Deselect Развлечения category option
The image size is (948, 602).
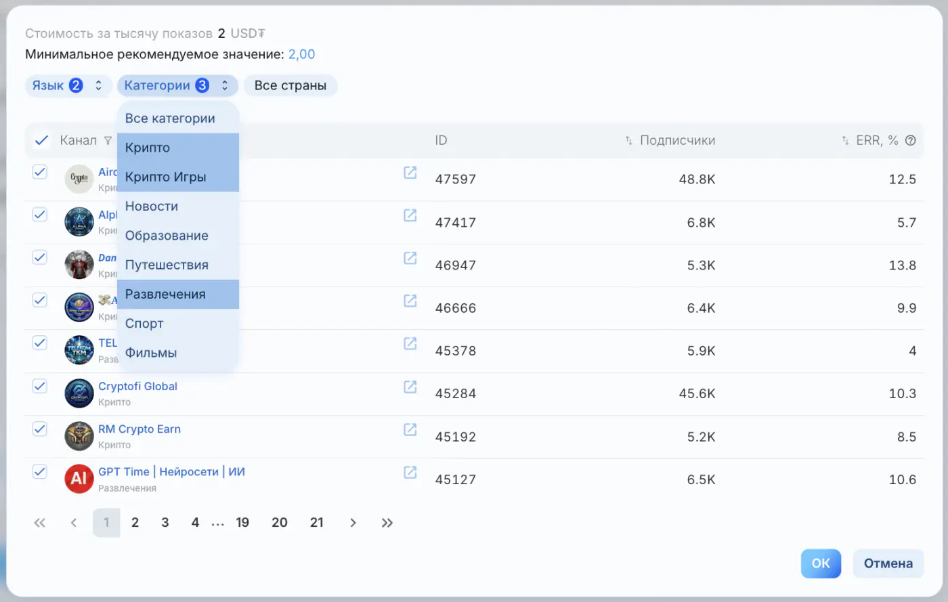click(178, 295)
